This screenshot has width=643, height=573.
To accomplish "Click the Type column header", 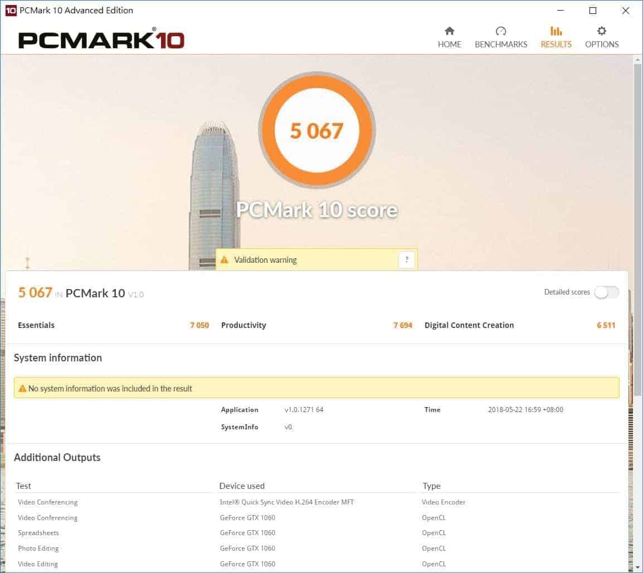I will [431, 487].
